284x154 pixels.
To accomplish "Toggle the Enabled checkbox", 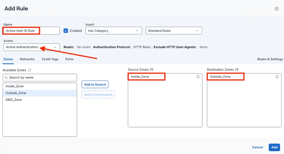I will coord(66,31).
